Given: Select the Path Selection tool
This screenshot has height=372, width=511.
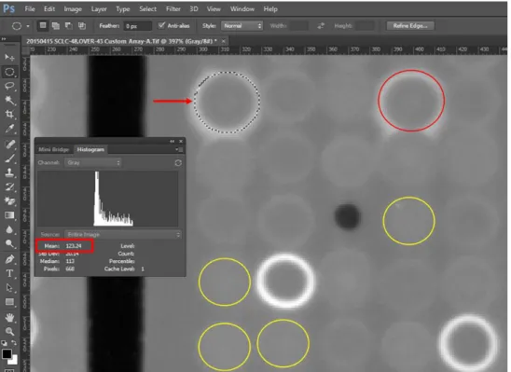Looking at the screenshot, I should (x=9, y=288).
